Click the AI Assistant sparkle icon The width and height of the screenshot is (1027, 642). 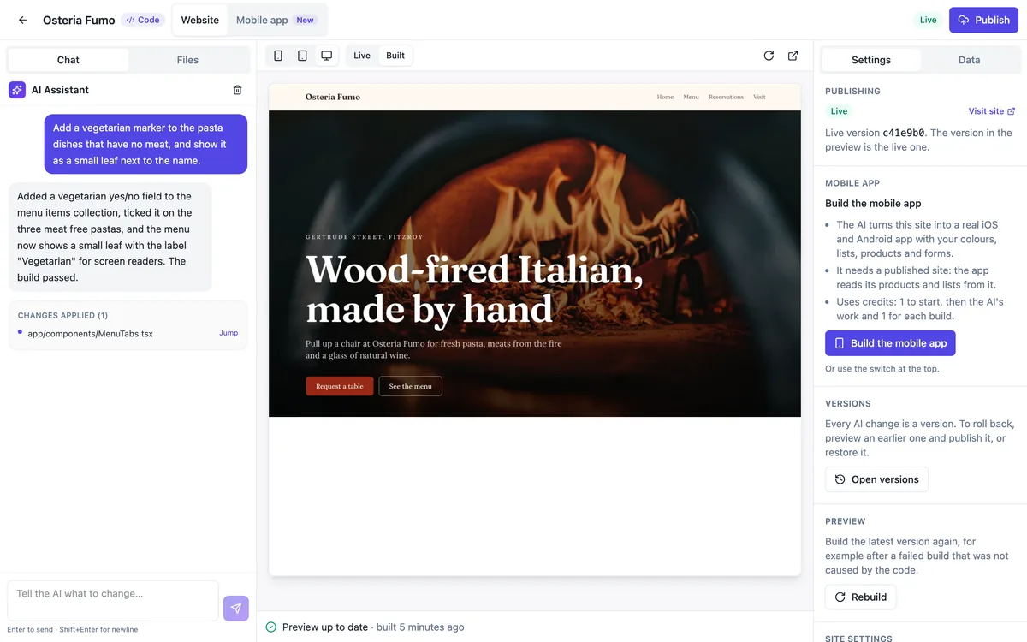pos(17,90)
